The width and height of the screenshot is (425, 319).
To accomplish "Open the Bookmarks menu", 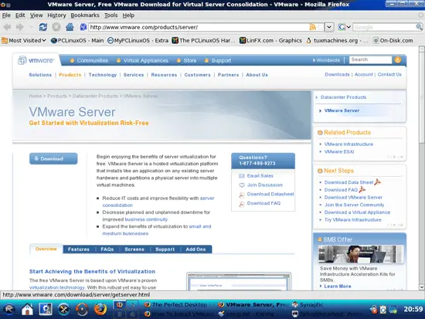I will click(x=85, y=15).
